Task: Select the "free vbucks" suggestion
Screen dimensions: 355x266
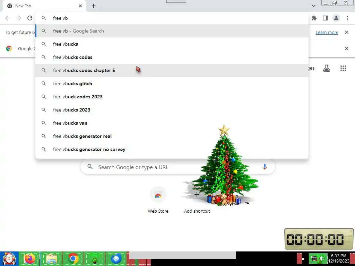Action: pyautogui.click(x=172, y=44)
